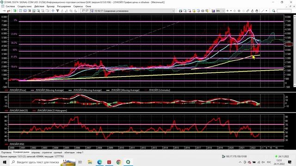The height and width of the screenshot is (166, 296).
Task: Click the chart bars icon beside MN
Action: (x=213, y=11)
